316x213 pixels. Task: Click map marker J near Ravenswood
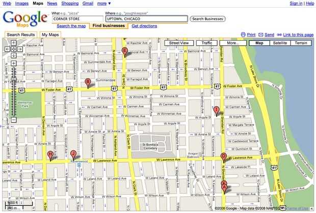(x=73, y=156)
